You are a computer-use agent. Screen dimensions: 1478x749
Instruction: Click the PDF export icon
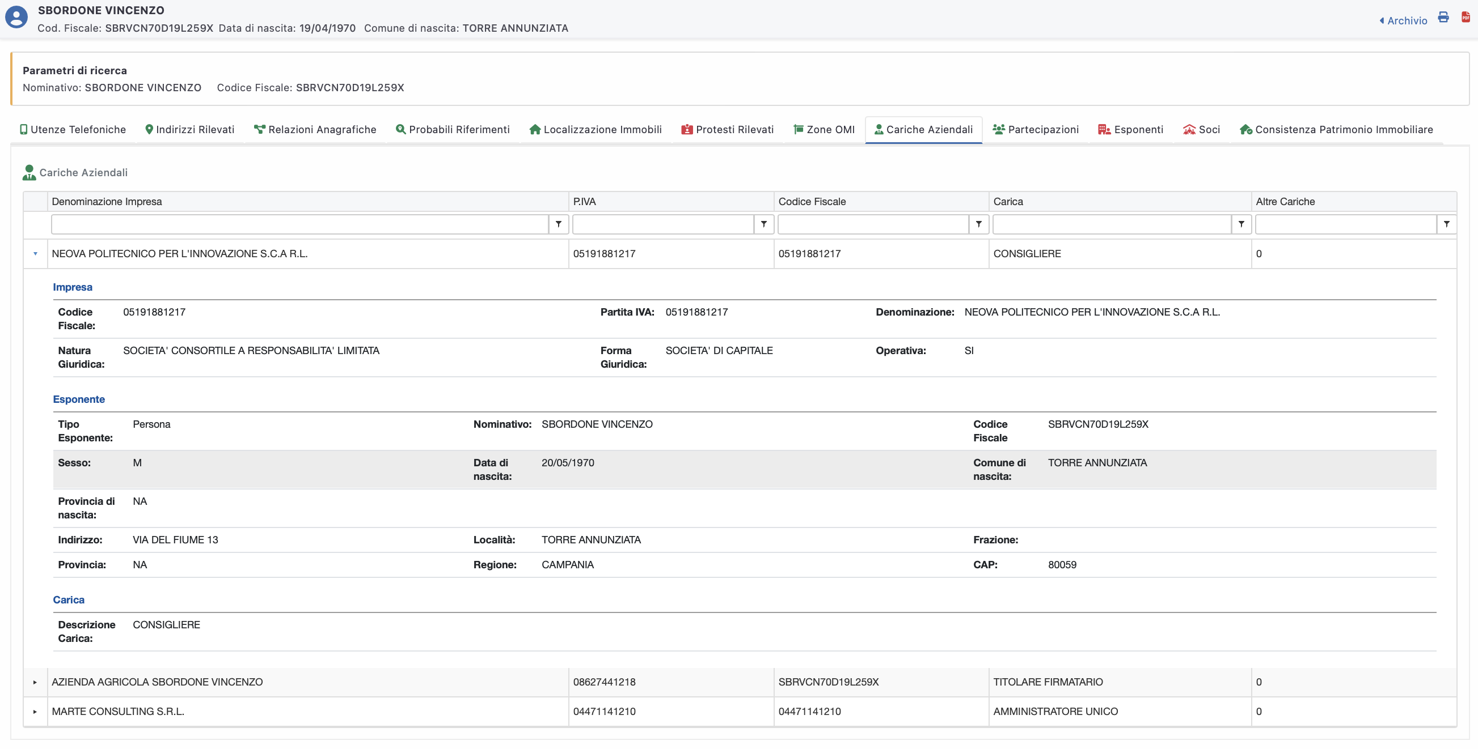click(1465, 17)
